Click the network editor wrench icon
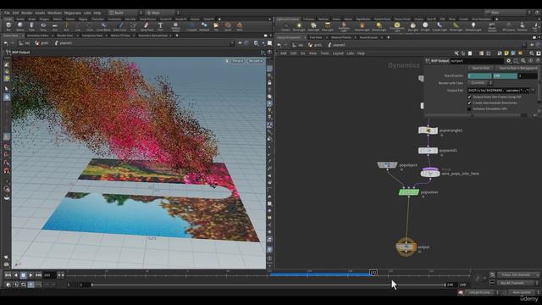This screenshot has height=305, width=542. (456, 53)
